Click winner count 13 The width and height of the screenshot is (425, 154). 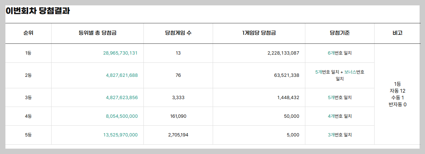click(178, 53)
